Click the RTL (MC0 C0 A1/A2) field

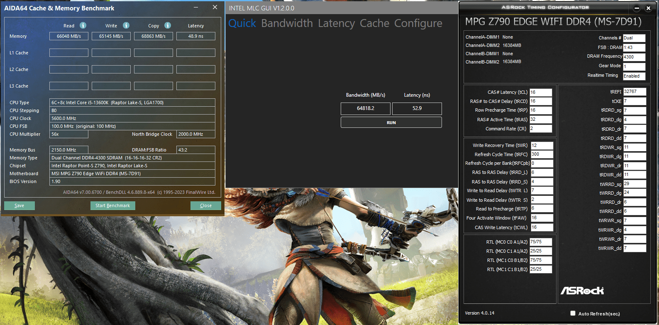541,242
